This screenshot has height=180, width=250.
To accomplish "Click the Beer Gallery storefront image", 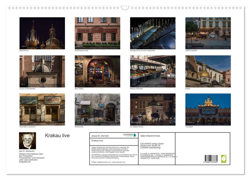I will click(x=97, y=71).
